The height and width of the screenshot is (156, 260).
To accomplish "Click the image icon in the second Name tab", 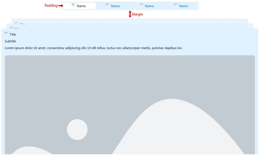I will click(x=107, y=5).
